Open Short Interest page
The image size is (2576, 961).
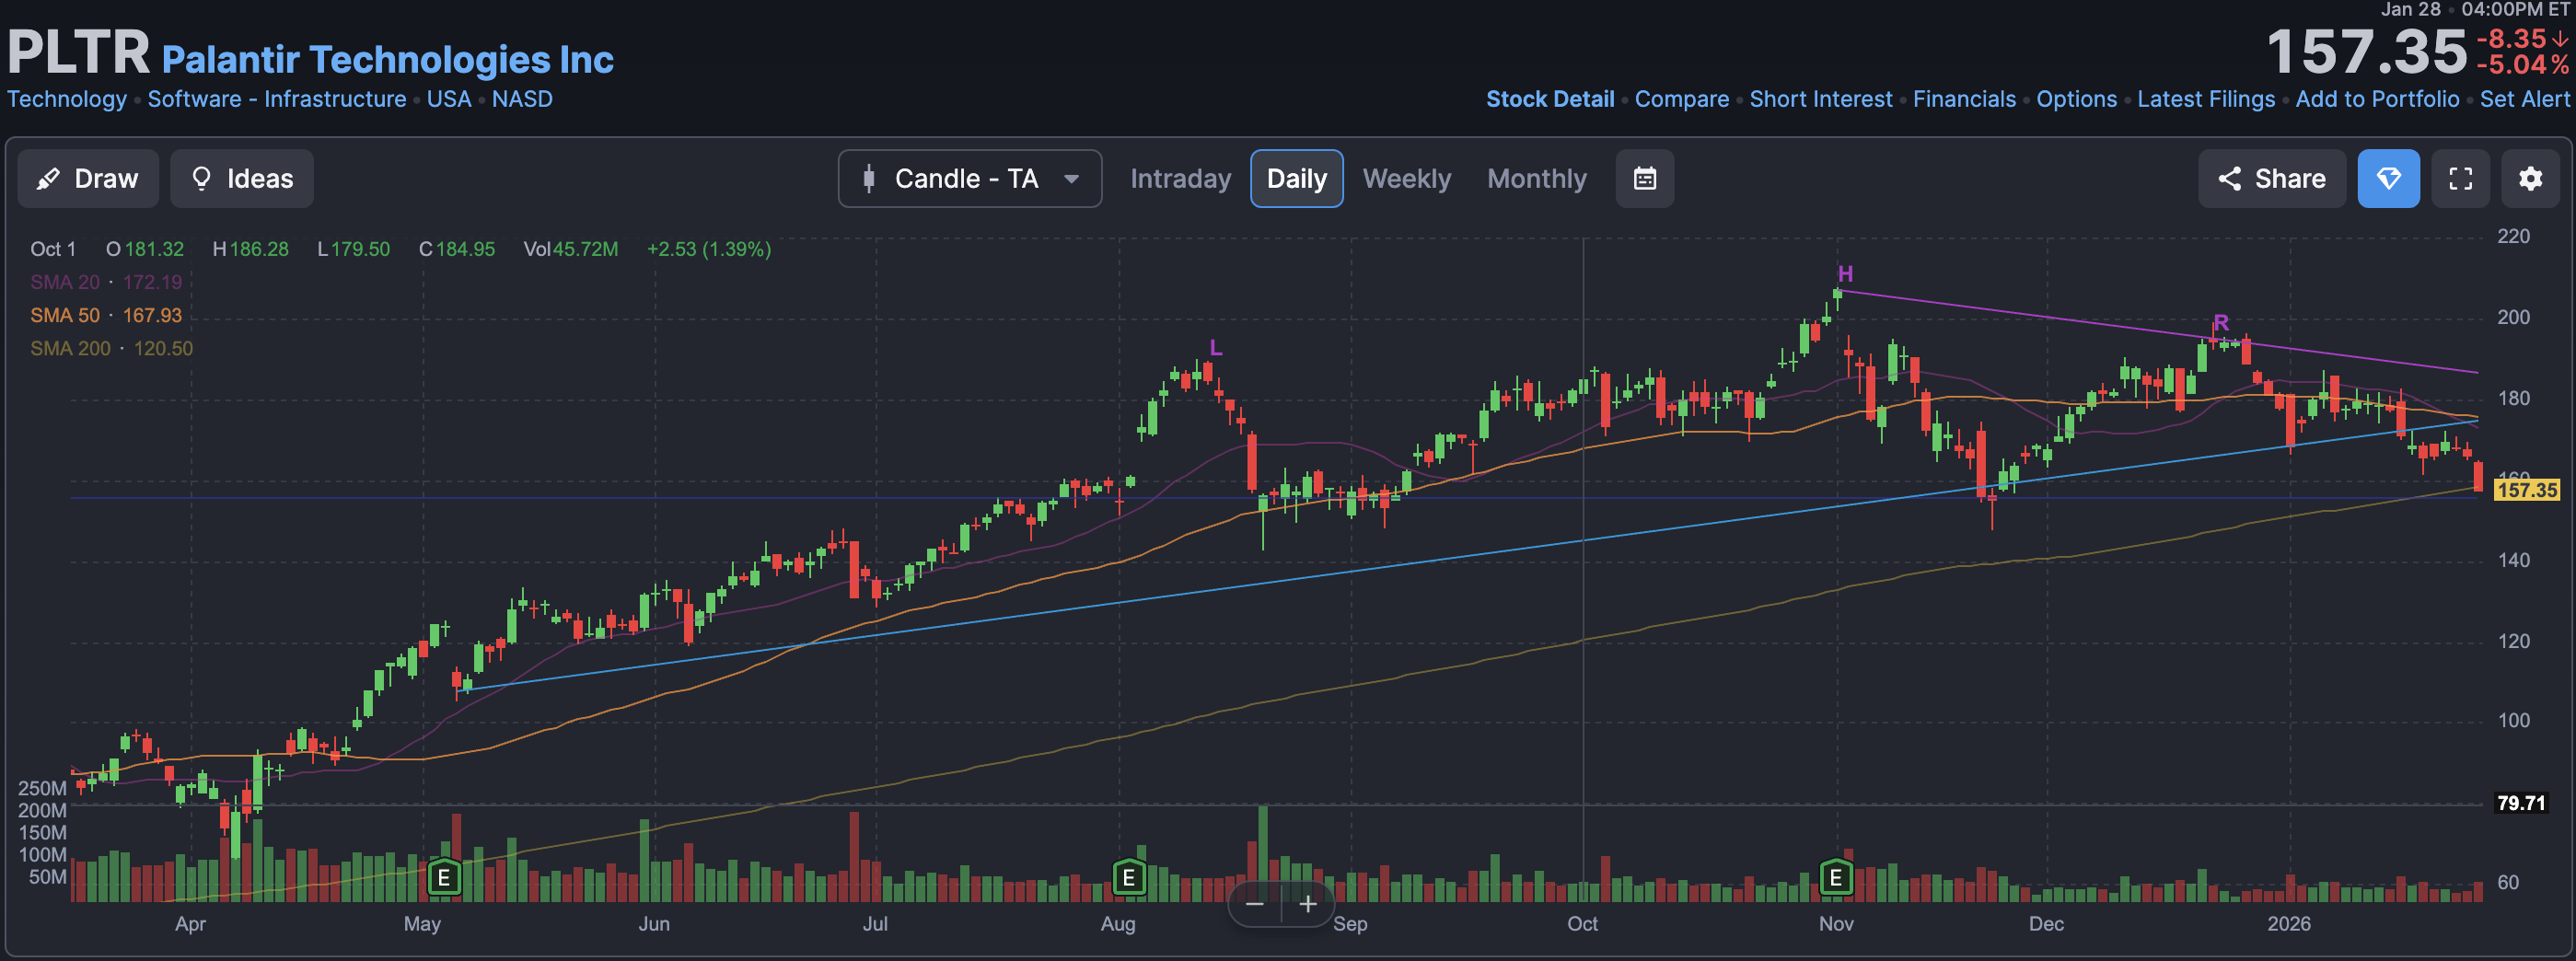pos(1820,99)
